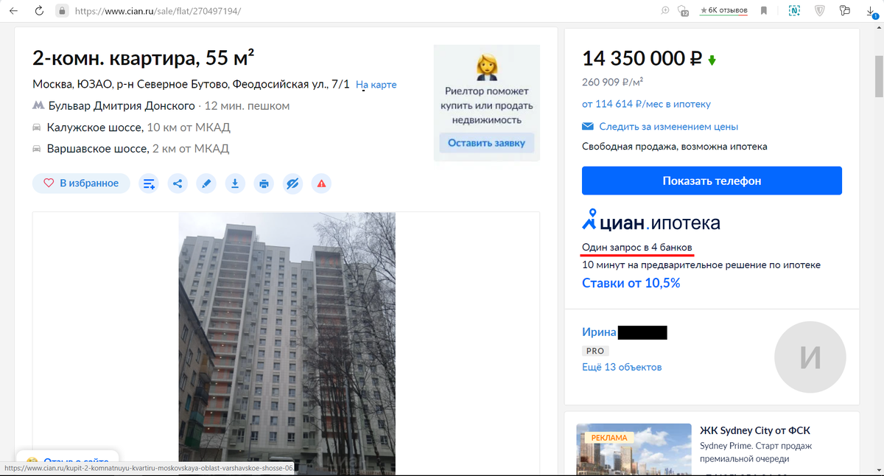The height and width of the screenshot is (476, 884).
Task: Add listing to favorites with В избранное
Action: [x=81, y=183]
